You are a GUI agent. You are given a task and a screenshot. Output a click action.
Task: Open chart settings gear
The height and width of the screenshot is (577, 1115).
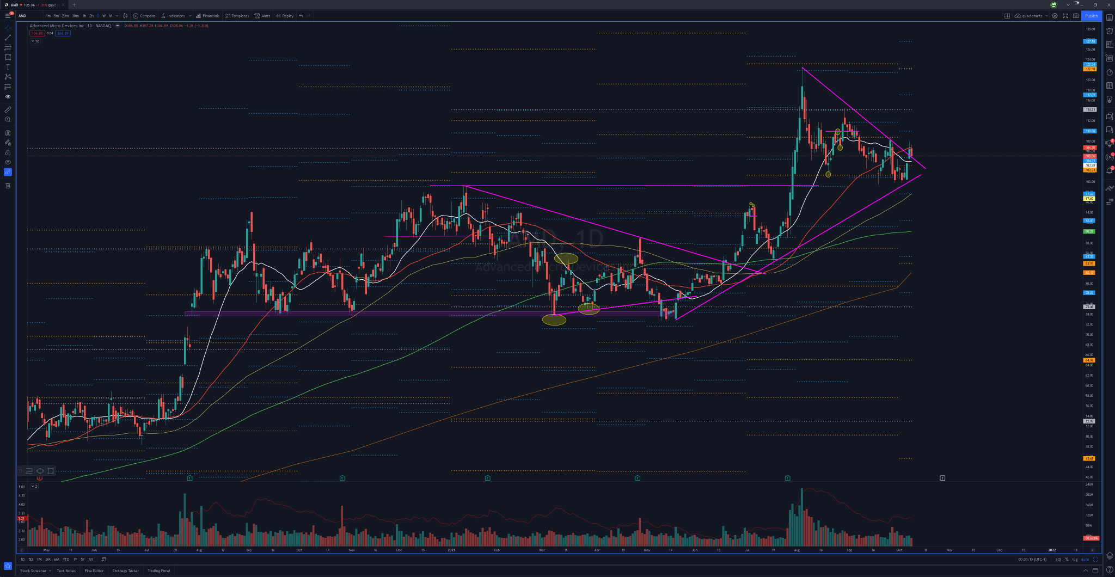click(x=1055, y=16)
